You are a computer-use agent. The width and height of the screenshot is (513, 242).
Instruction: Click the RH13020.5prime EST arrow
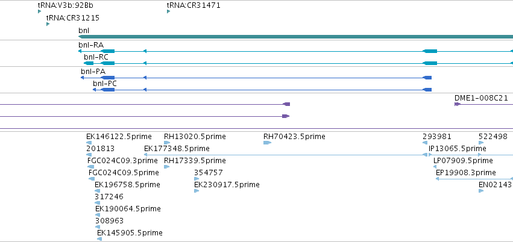click(167, 143)
